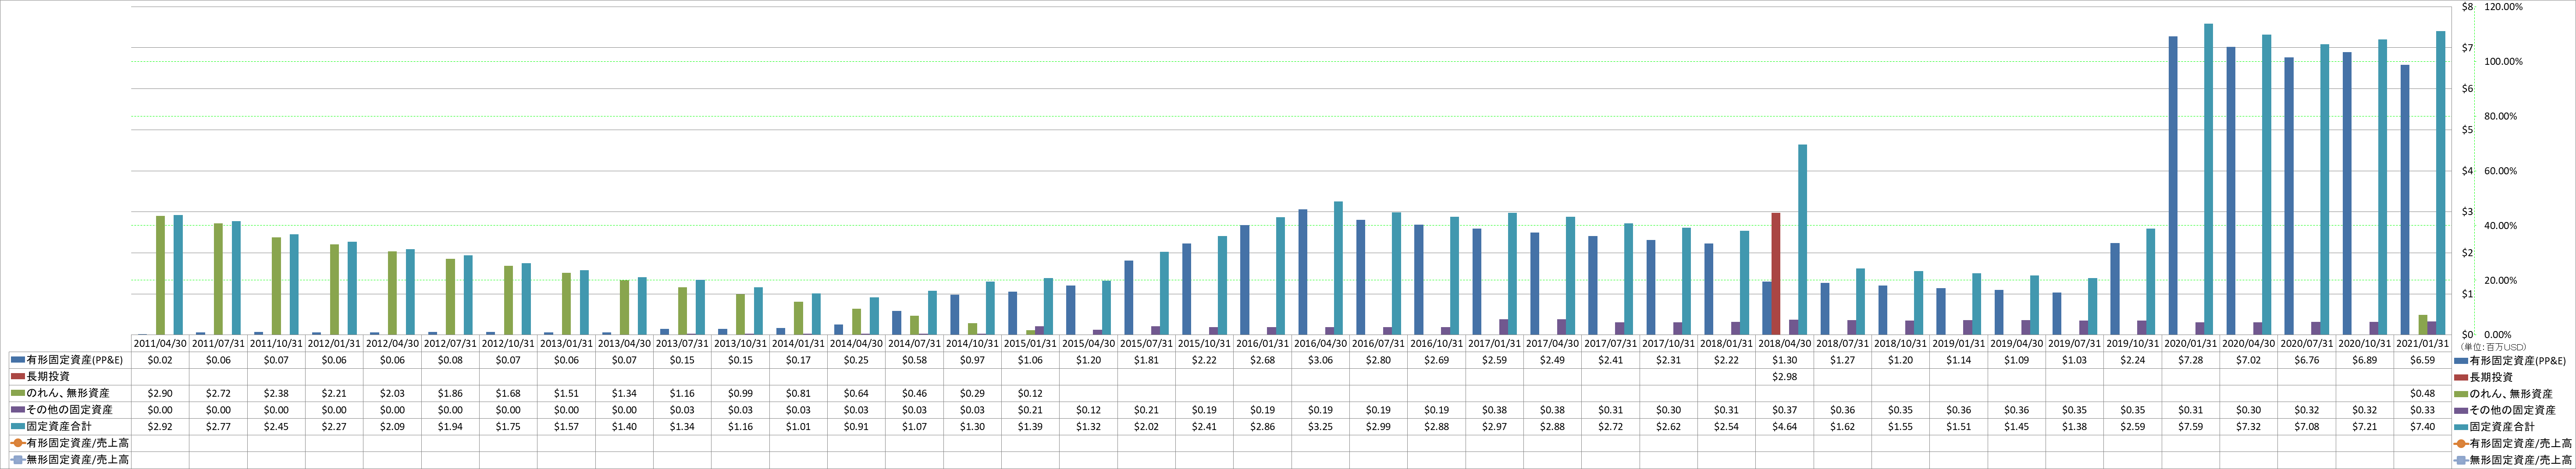The image size is (2576, 469).
Task: Click the green のれん swatch in left legend
Action: point(18,393)
